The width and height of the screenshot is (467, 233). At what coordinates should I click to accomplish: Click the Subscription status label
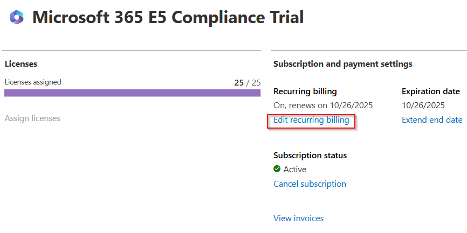(310, 155)
